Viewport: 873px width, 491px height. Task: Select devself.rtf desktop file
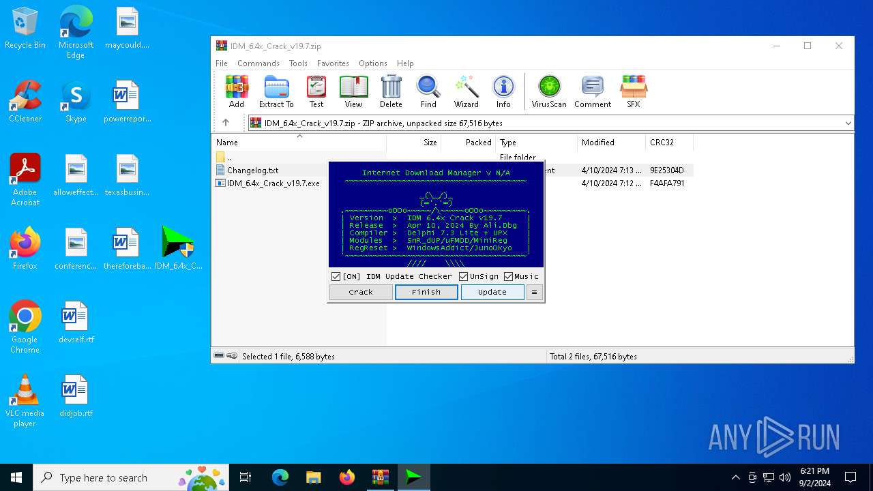pyautogui.click(x=76, y=323)
